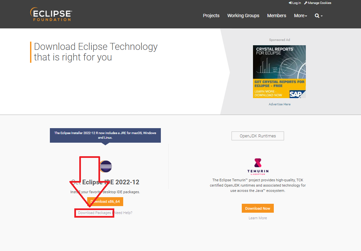
Task: Click the Advertise Here link
Action: point(279,104)
